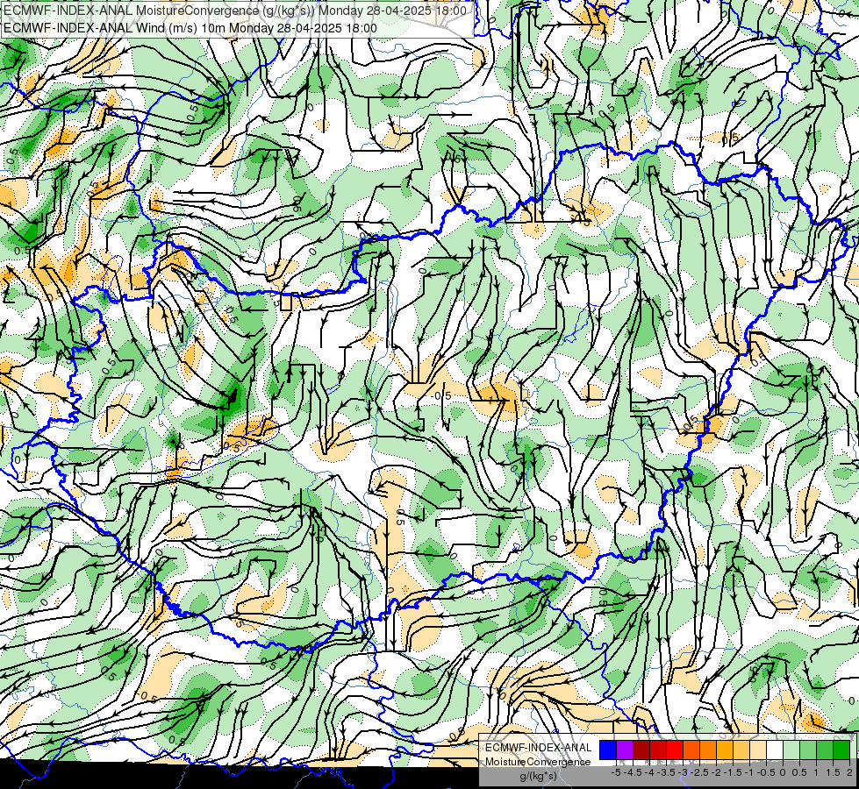859x789 pixels.
Task: Click the blue legend swatch below -5
Action: [608, 750]
